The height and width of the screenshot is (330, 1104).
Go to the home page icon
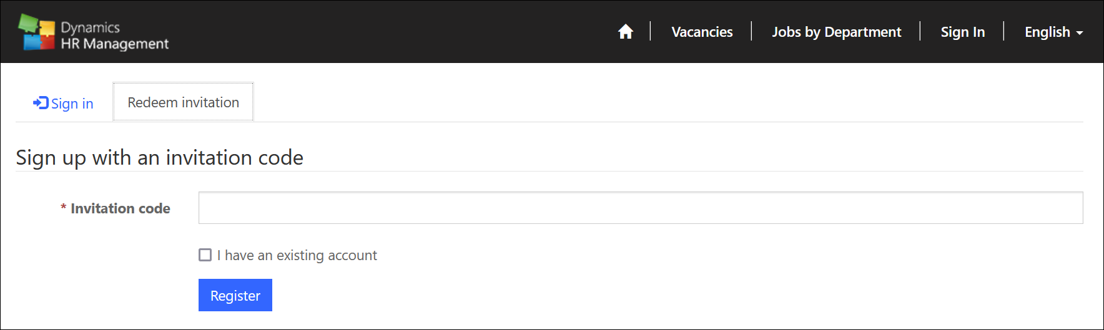pyautogui.click(x=626, y=32)
